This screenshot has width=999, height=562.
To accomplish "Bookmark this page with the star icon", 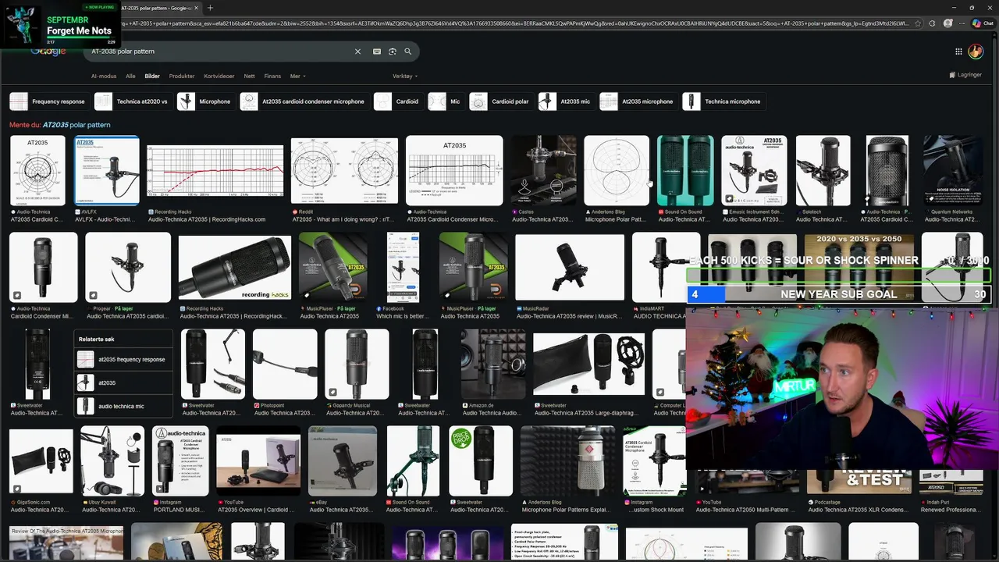I will (919, 23).
